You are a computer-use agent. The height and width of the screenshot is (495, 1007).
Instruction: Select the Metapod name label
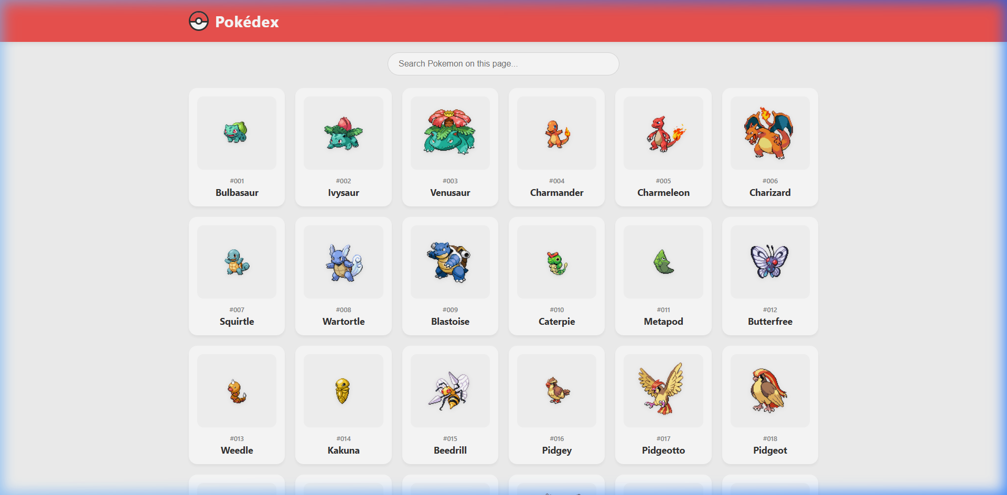coord(663,322)
